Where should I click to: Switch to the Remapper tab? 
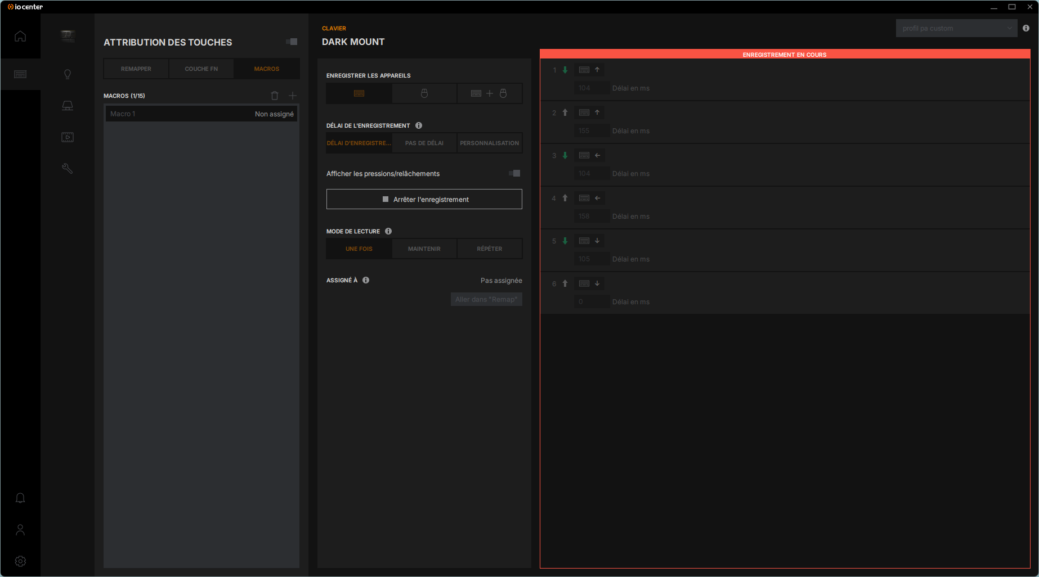pos(136,69)
